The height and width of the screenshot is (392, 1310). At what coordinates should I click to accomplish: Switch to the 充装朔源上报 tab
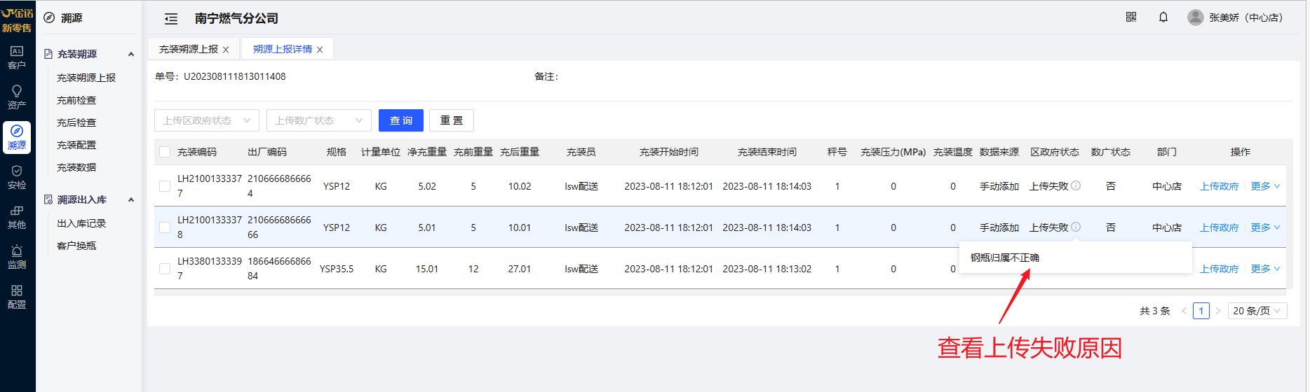pyautogui.click(x=188, y=49)
